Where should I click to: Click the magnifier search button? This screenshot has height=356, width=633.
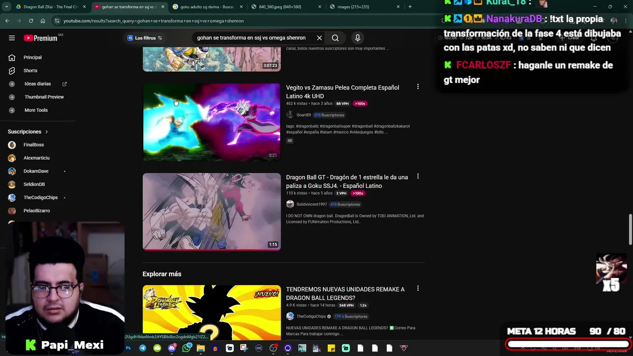click(335, 38)
